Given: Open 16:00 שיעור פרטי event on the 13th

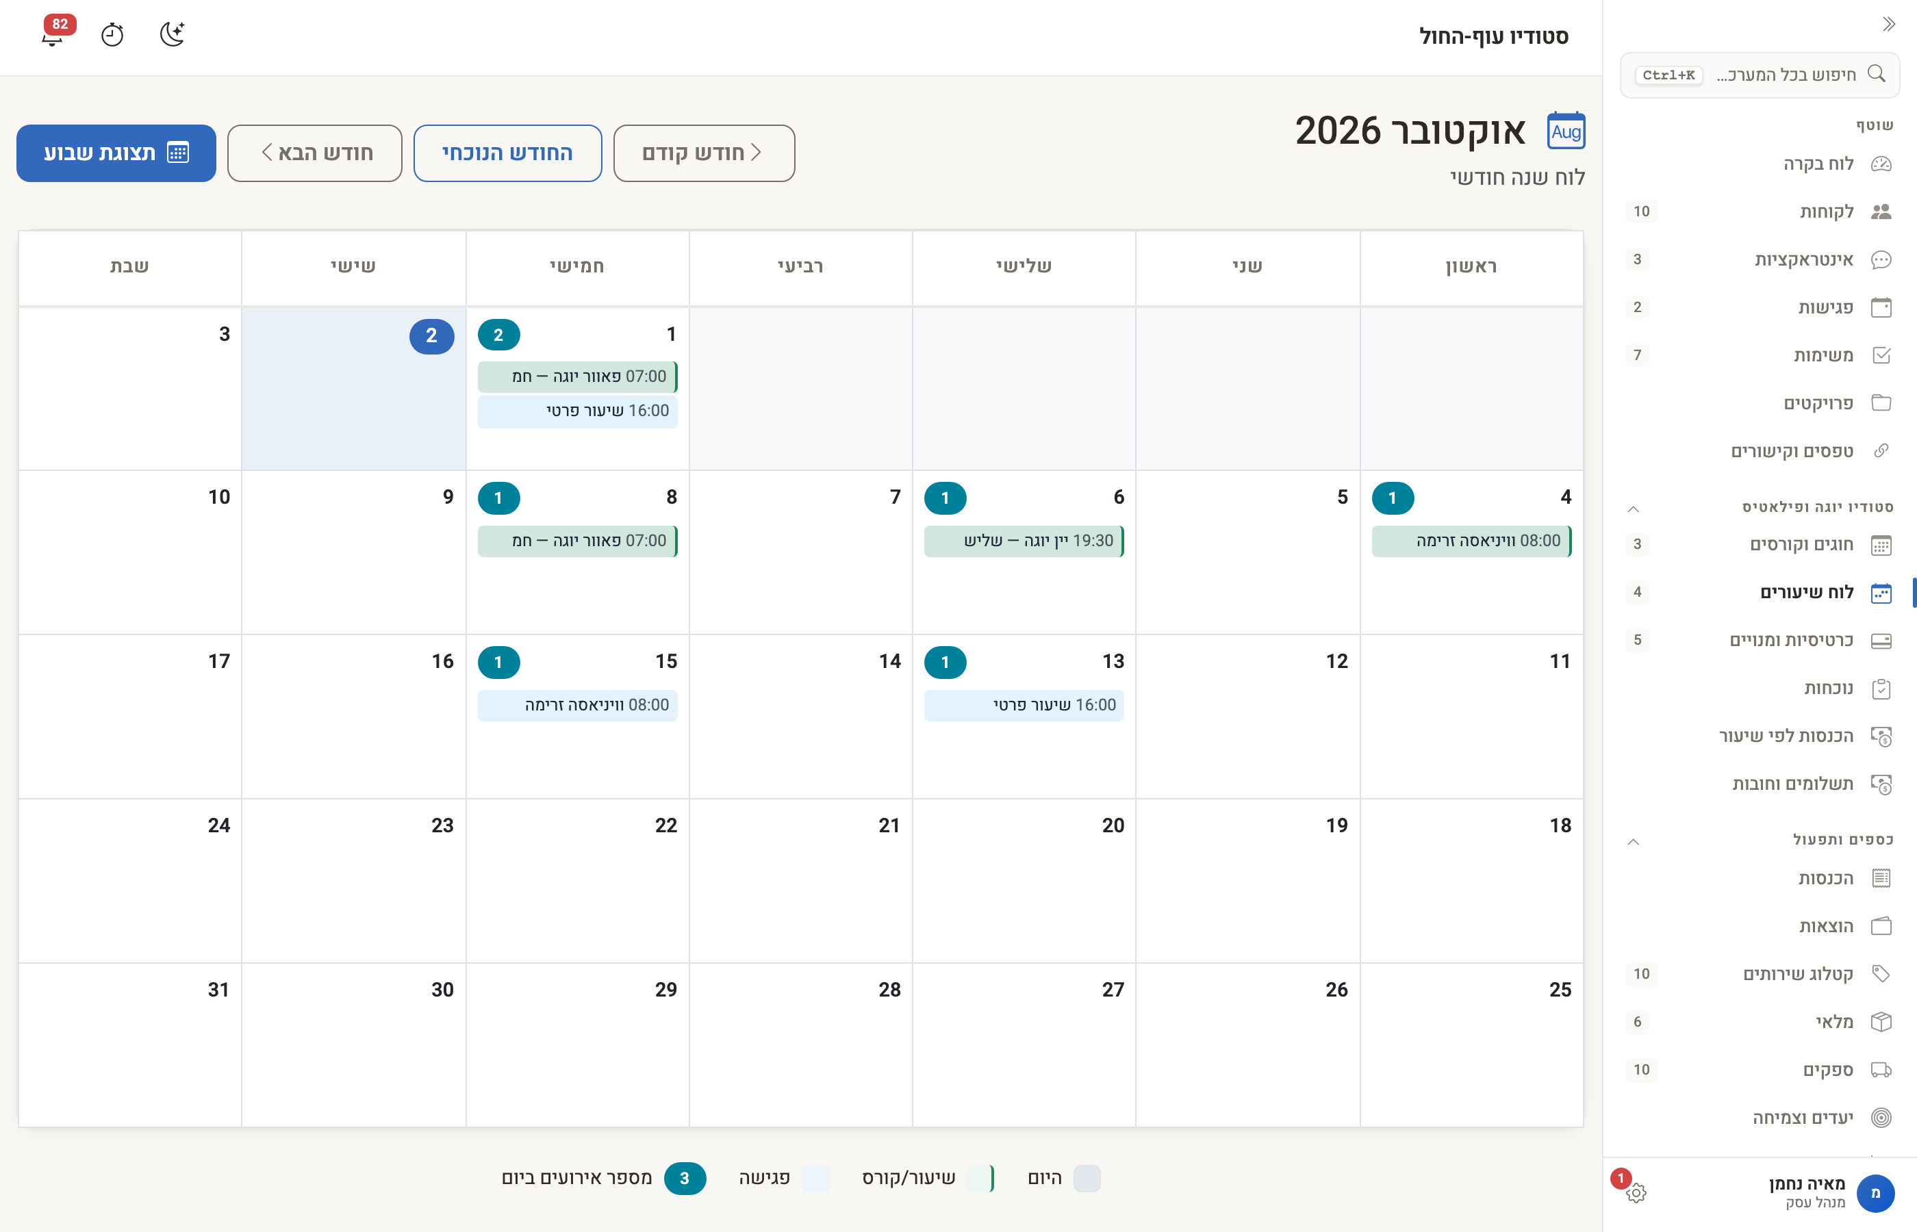Looking at the screenshot, I should pyautogui.click(x=1024, y=705).
